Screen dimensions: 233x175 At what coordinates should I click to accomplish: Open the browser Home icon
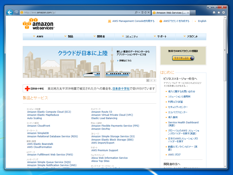(x=214, y=13)
